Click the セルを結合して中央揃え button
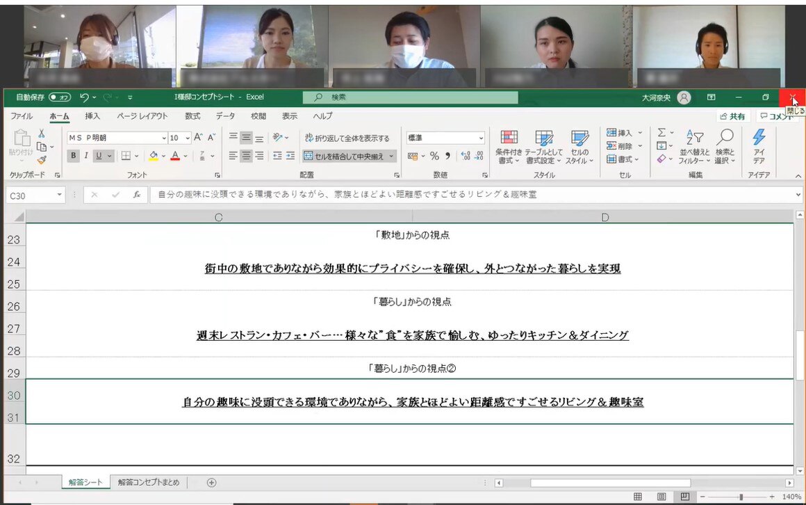This screenshot has height=505, width=806. pos(344,156)
